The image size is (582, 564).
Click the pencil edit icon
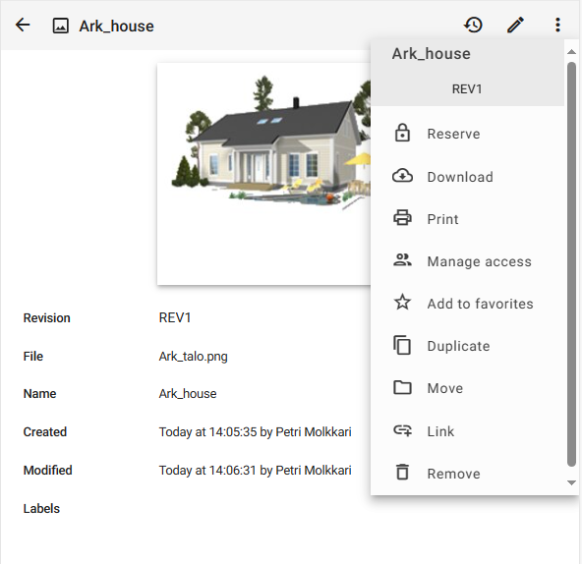[515, 26]
